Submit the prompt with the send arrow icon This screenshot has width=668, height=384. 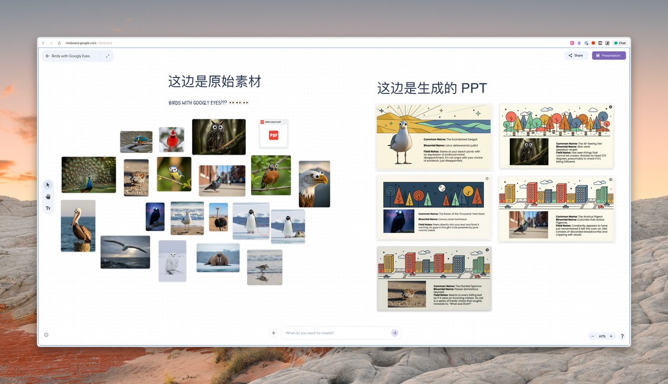[395, 333]
